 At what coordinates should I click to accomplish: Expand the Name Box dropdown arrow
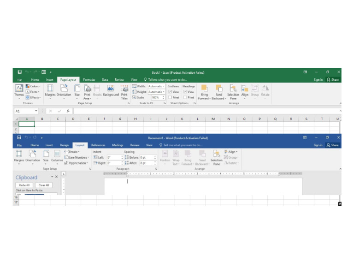pyautogui.click(x=36, y=111)
